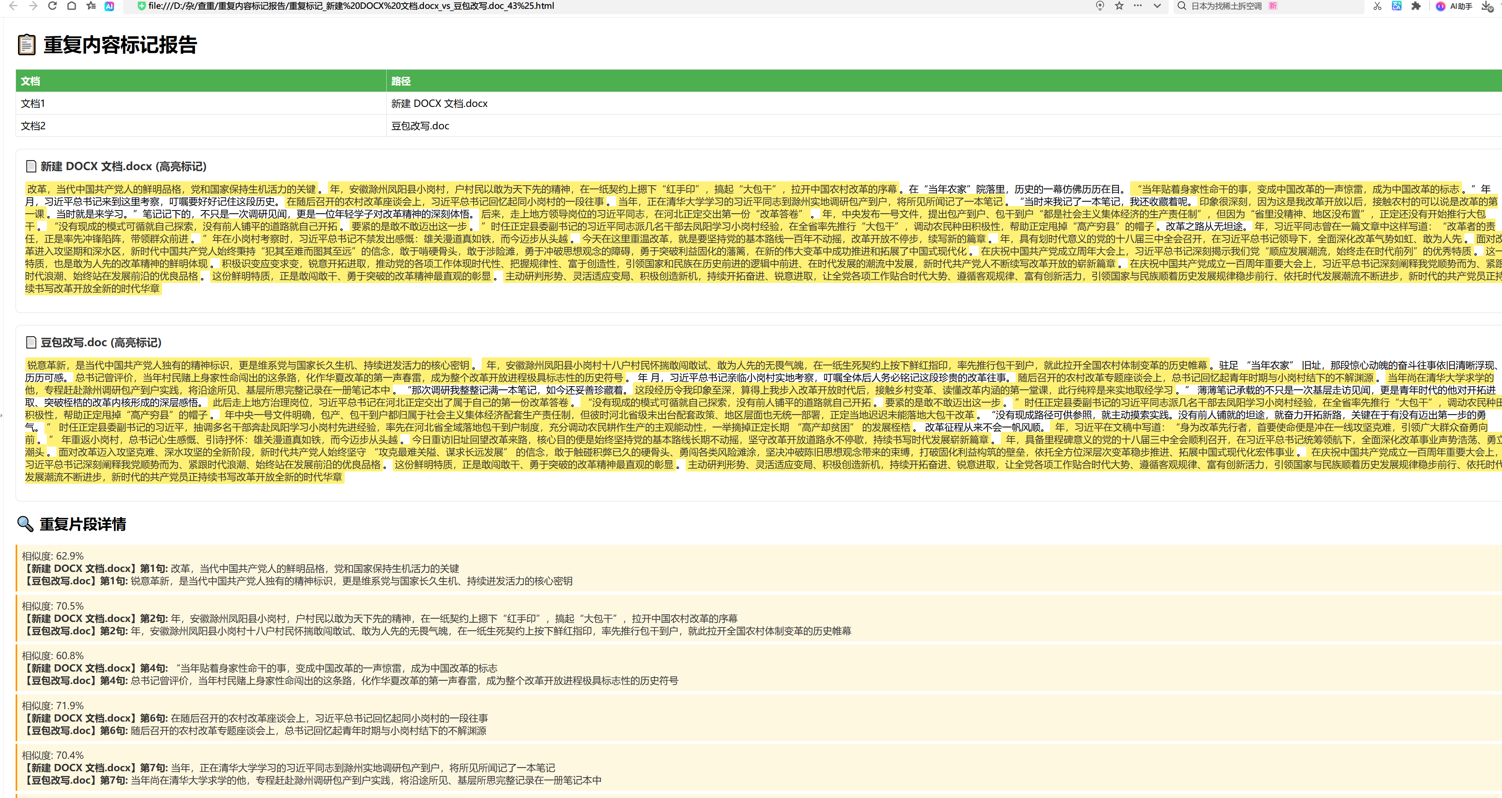This screenshot has height=798, width=1502.
Task: Click the 相似度: 60.8% label
Action: 52,655
